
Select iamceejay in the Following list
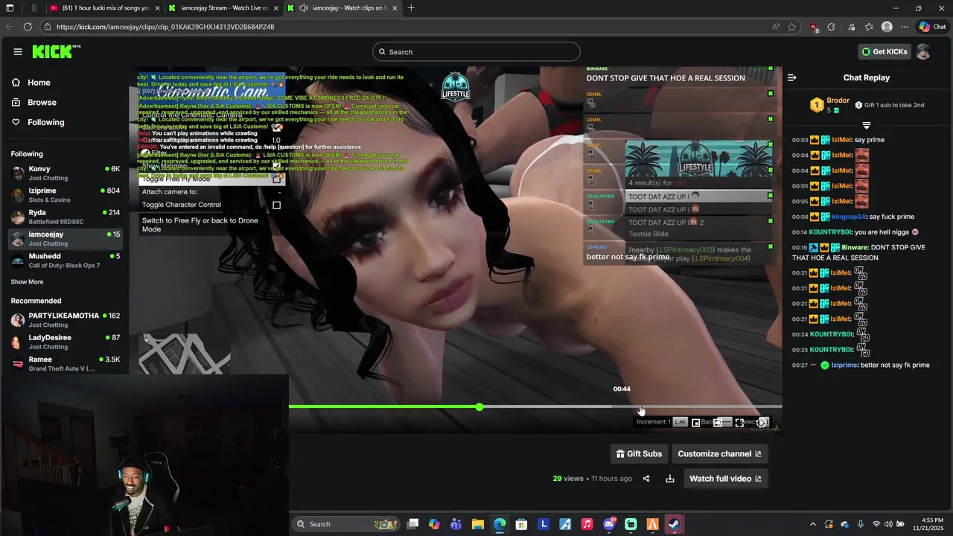(x=65, y=239)
